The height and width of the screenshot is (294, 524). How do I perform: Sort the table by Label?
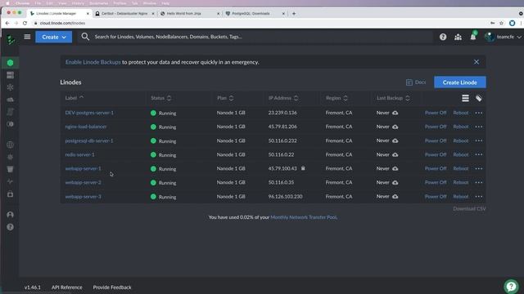(x=75, y=98)
